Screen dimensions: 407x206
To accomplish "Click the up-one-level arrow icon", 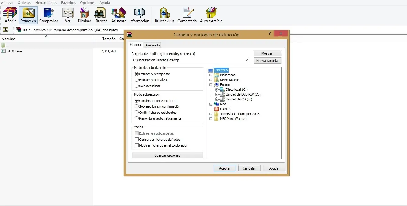I will [x=5, y=30].
